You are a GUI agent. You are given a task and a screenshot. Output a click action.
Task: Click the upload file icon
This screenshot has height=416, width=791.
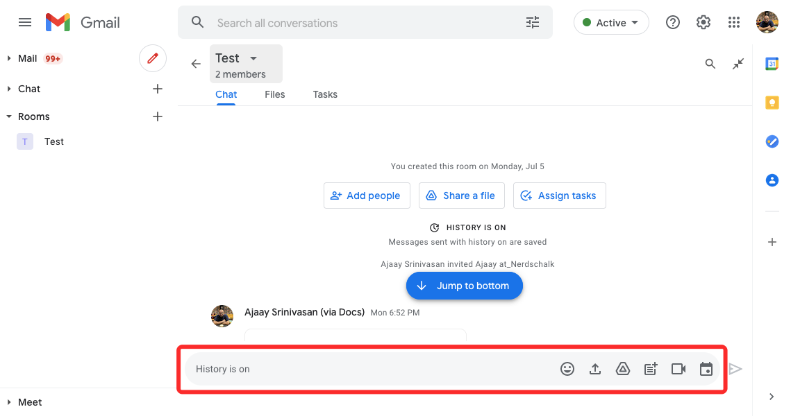pos(595,369)
